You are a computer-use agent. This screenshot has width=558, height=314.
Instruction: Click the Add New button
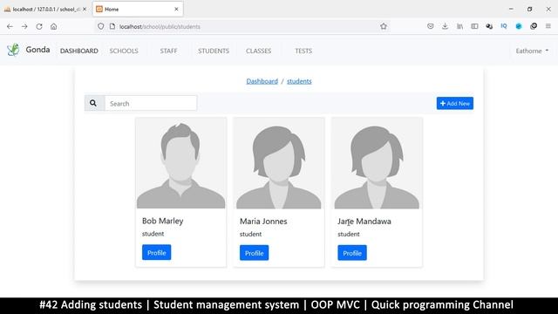coord(455,103)
